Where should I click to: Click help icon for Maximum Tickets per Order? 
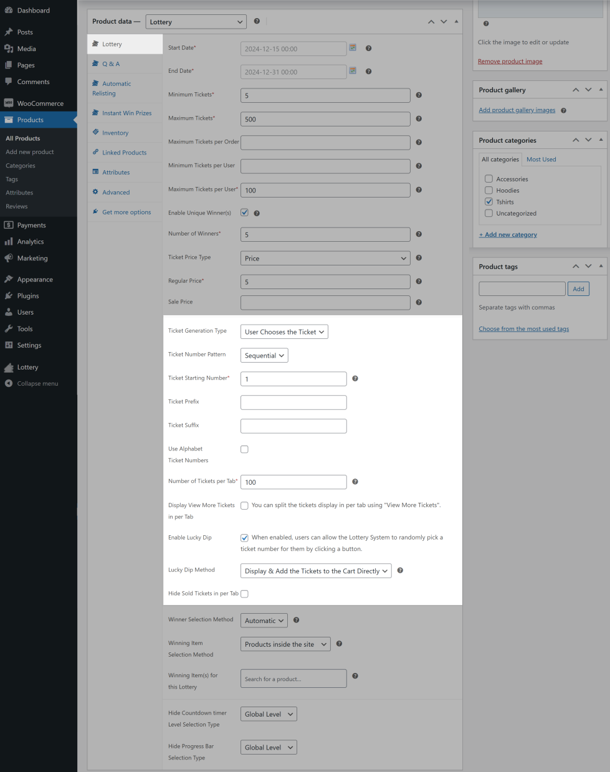click(x=419, y=142)
